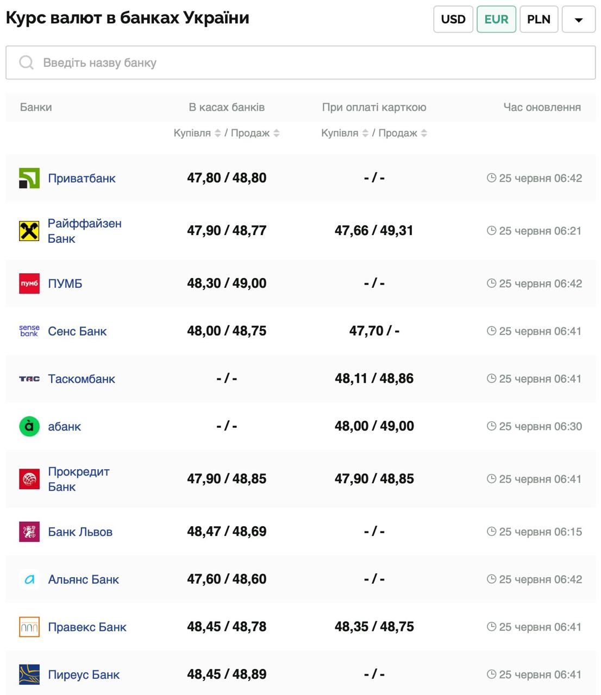Click the Piraeus Bank logo icon

click(29, 675)
